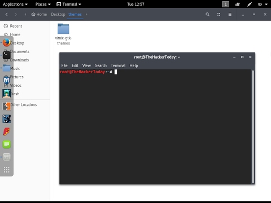Show all applications grid
This screenshot has height=203, width=271.
coord(7,170)
